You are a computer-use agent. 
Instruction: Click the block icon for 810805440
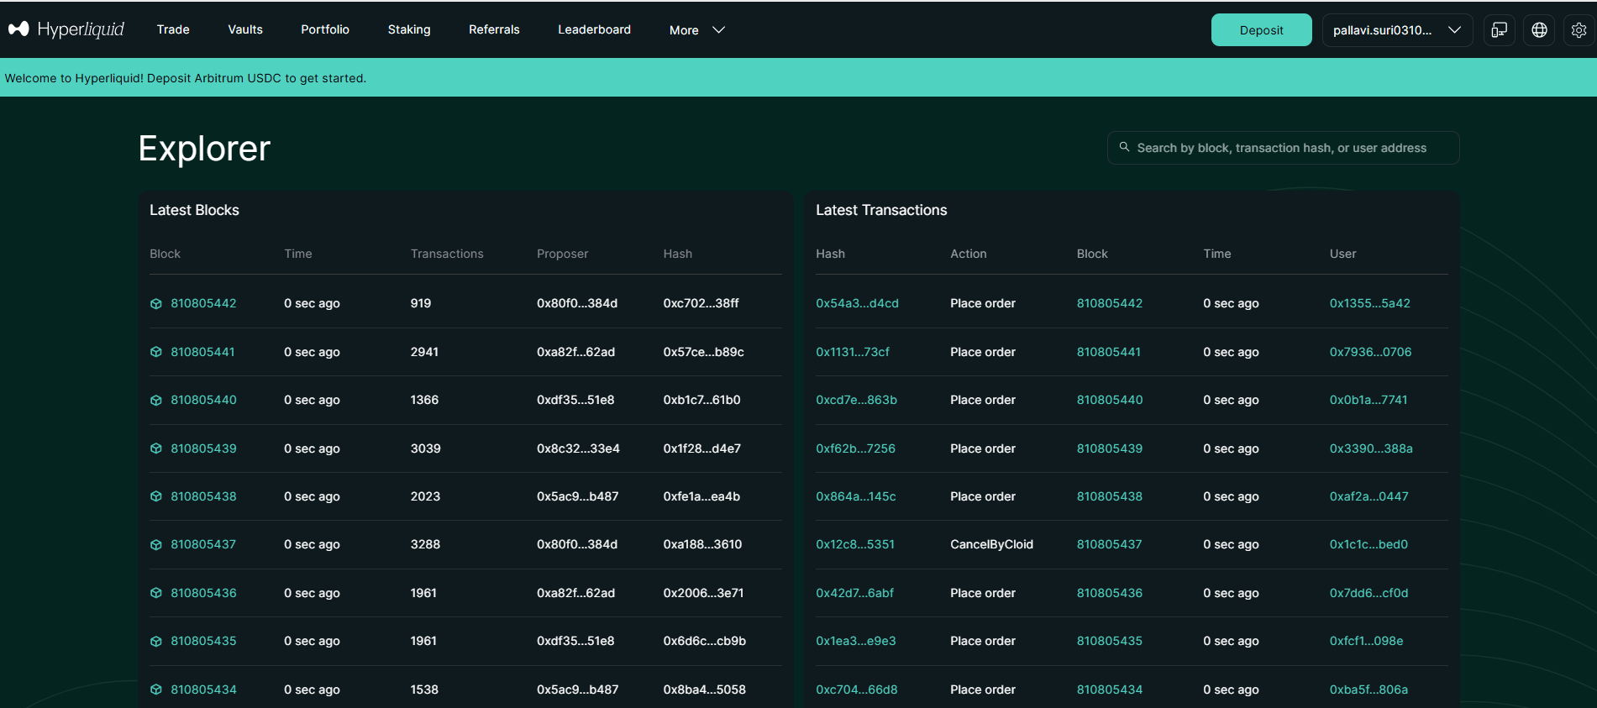coord(155,400)
